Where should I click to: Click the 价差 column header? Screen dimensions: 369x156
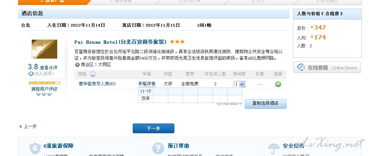point(260,74)
